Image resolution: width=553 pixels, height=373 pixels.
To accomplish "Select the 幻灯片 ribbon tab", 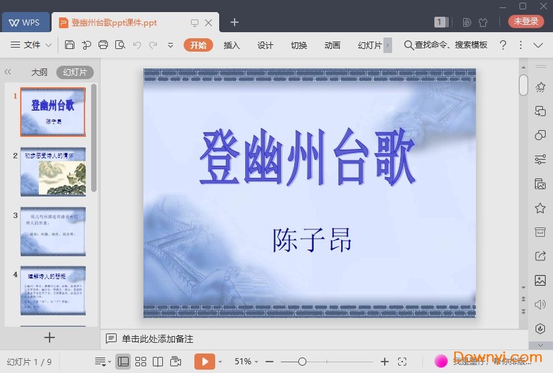I will [369, 45].
